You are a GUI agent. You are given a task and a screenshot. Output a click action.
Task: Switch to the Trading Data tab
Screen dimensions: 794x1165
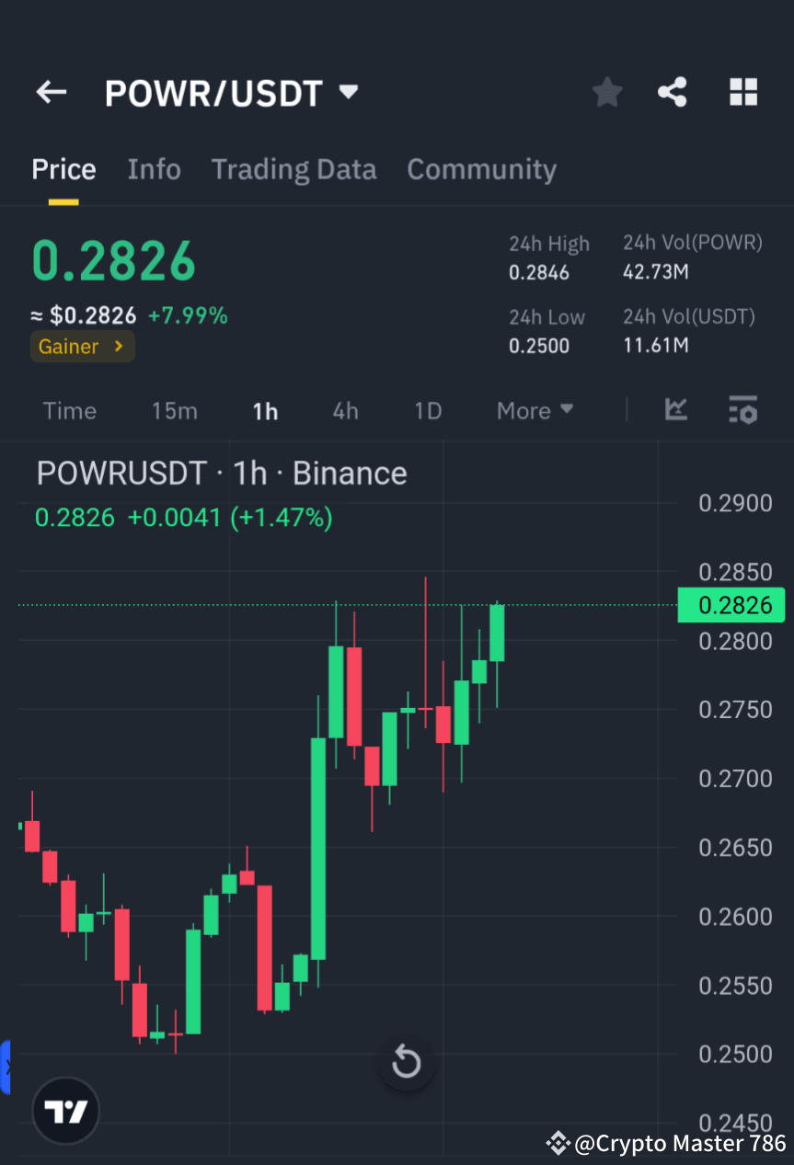pos(293,169)
